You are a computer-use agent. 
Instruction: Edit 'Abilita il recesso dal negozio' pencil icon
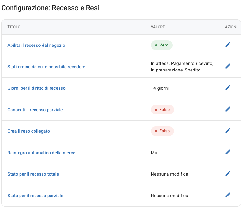click(228, 45)
